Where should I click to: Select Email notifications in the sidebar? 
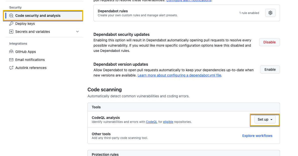[x=30, y=60]
